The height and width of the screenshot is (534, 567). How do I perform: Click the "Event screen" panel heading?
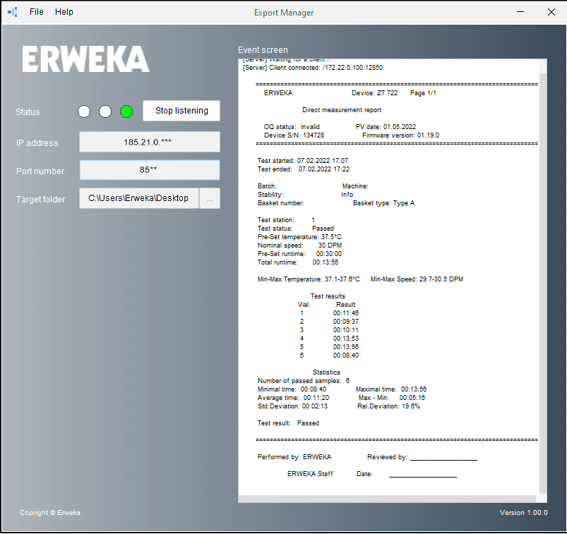[263, 50]
